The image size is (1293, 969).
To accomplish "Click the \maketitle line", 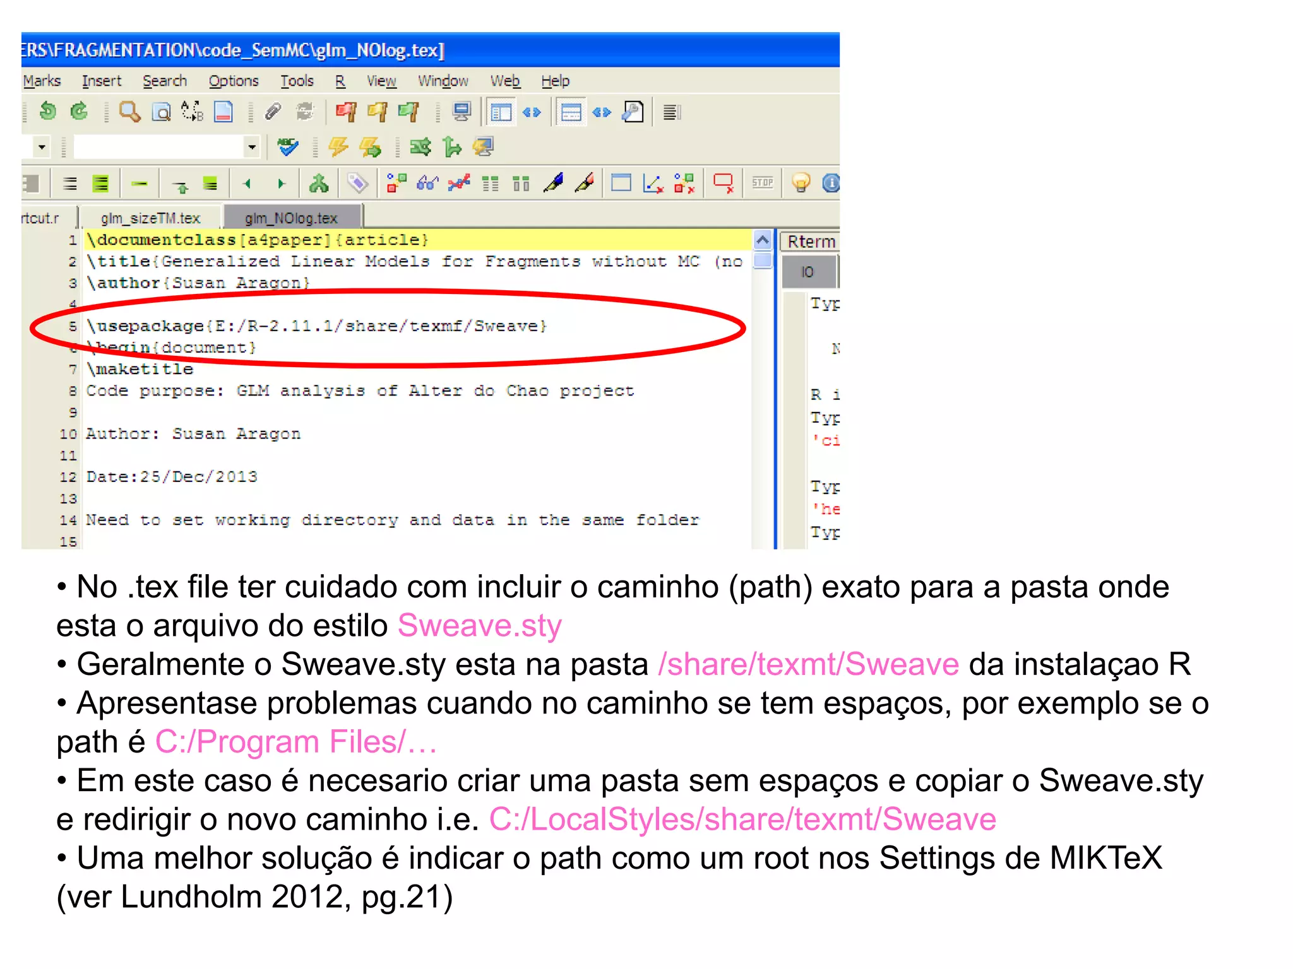I will [x=140, y=369].
